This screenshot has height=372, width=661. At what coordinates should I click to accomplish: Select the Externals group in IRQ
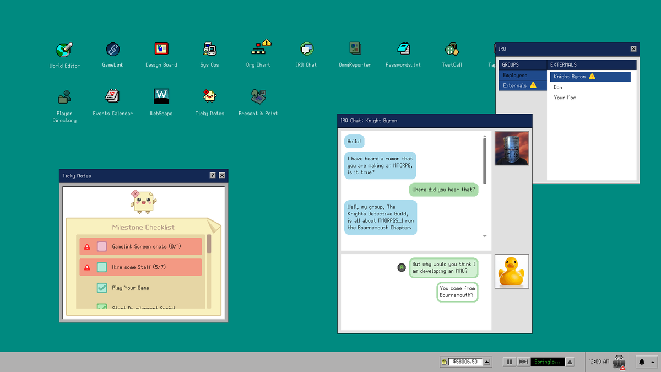522,85
